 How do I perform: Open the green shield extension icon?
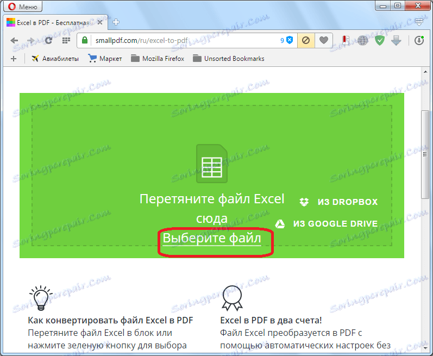coord(380,41)
